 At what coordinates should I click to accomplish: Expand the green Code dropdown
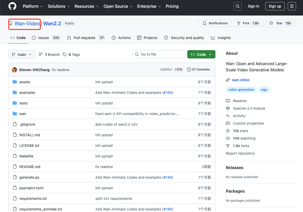pyautogui.click(x=201, y=54)
